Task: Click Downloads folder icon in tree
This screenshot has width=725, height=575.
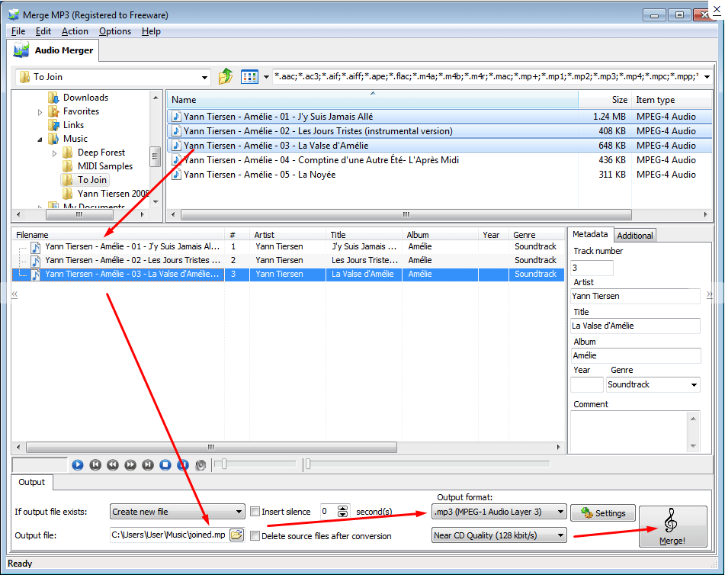Action: pyautogui.click(x=53, y=97)
